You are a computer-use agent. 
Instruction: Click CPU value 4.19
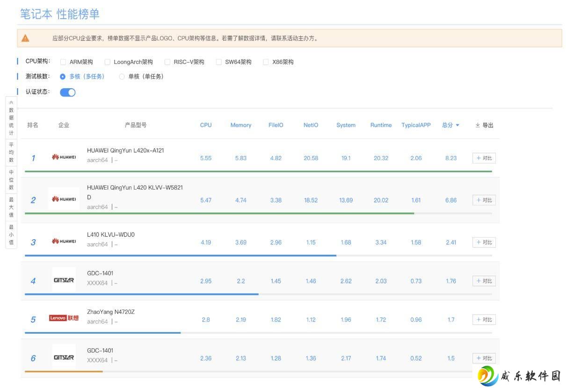coord(206,242)
